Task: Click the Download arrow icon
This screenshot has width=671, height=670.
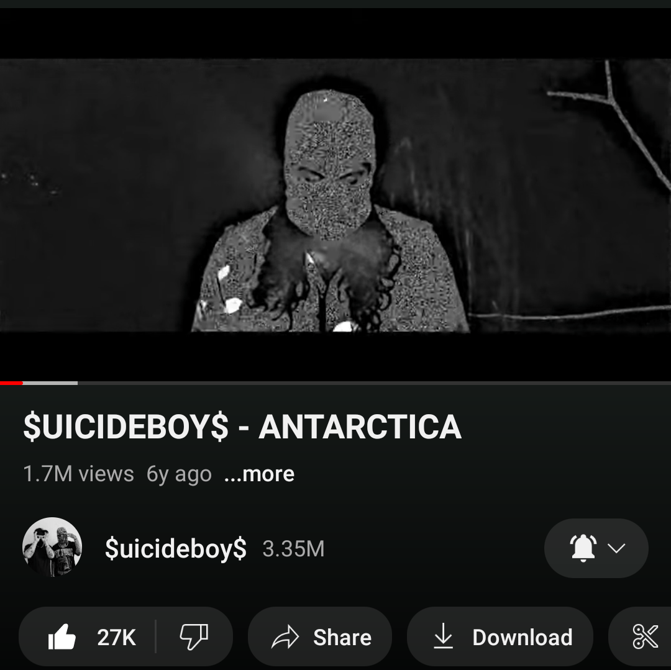Action: click(x=444, y=636)
